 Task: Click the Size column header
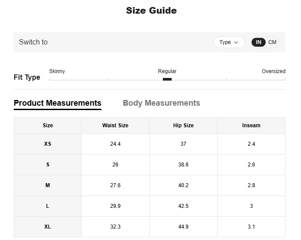point(48,126)
